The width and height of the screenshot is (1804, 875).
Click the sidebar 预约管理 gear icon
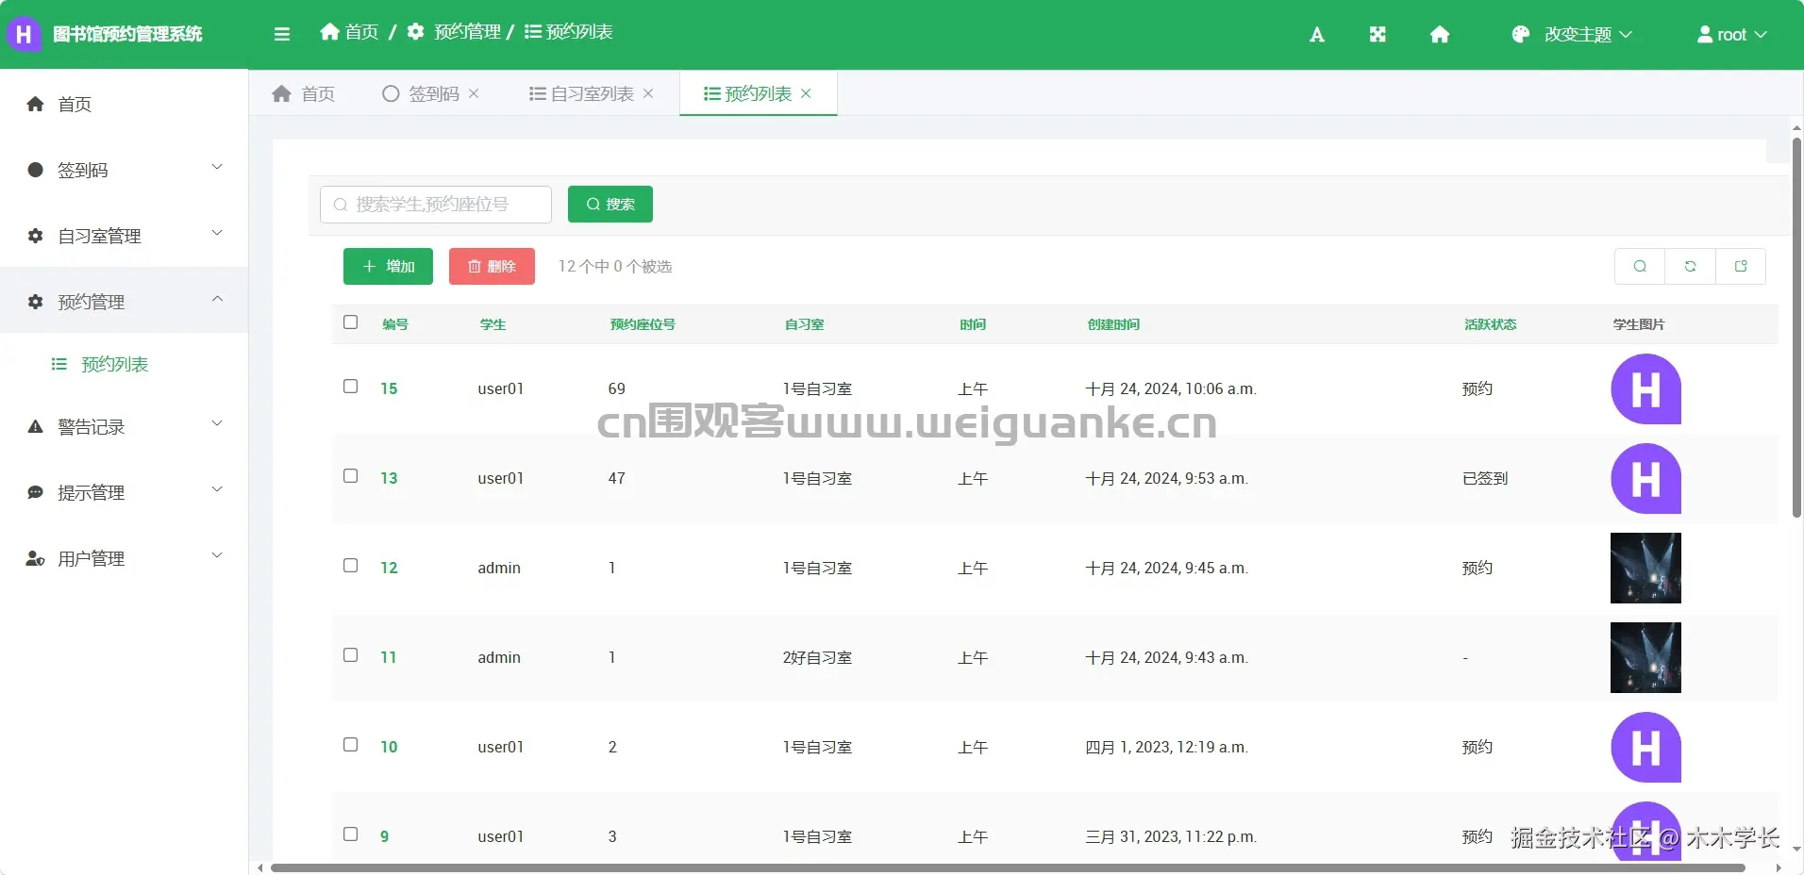coord(36,302)
